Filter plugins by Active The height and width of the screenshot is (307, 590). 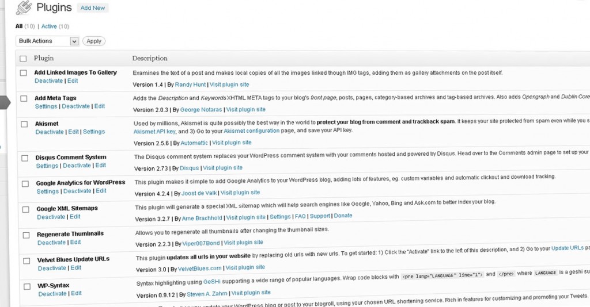point(49,26)
